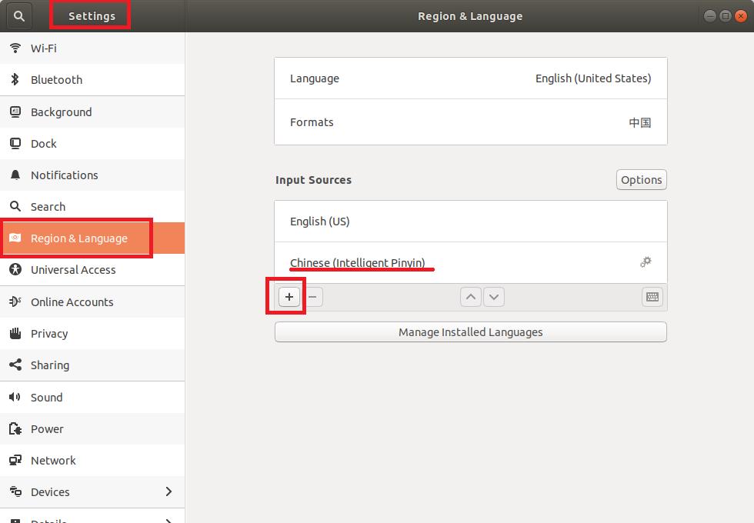Click the gear icon beside Chinese (Intelligent Pinyin)
This screenshot has height=523, width=754.
(x=646, y=261)
